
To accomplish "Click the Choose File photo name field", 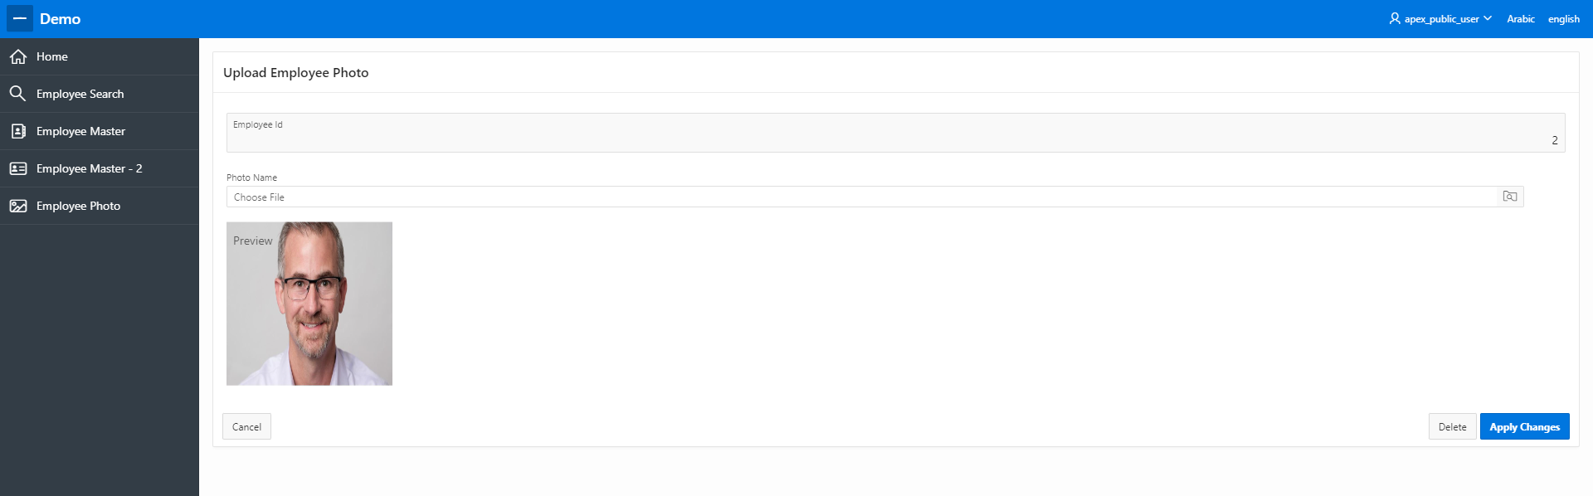I will coord(862,197).
